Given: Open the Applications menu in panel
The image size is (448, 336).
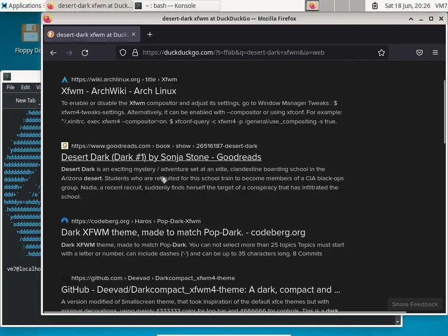Looking at the screenshot, I should point(22,6).
